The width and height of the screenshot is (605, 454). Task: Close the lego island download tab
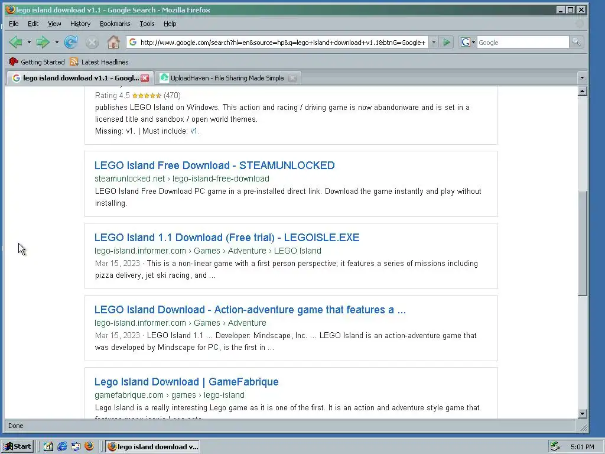145,78
